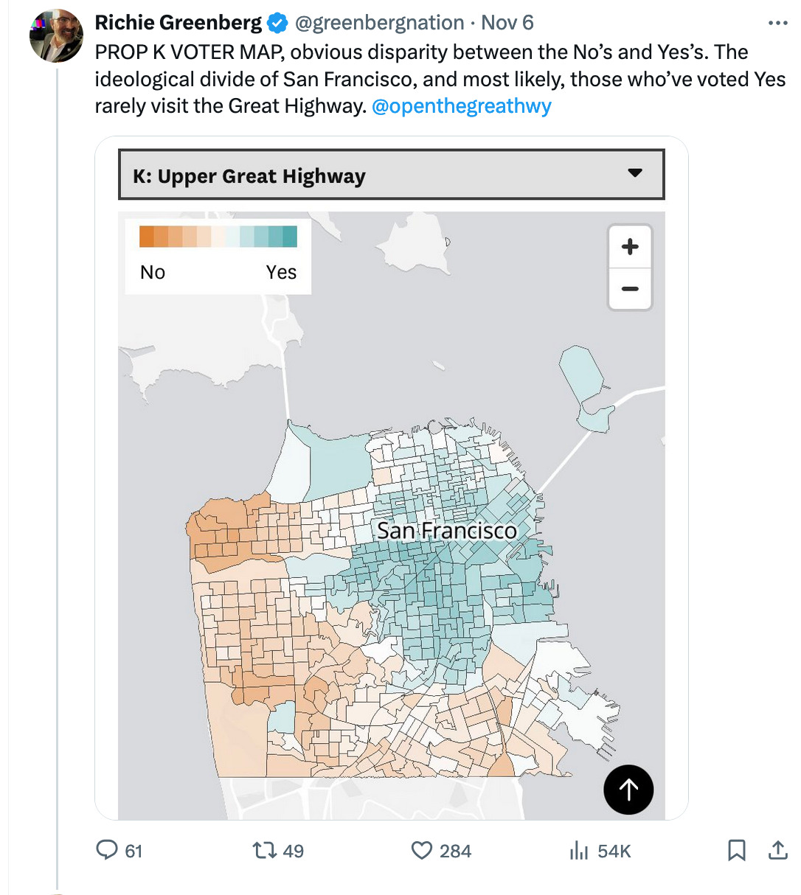The image size is (801, 895).
Task: Click Richie Greenberg's profile avatar
Action: coord(56,35)
